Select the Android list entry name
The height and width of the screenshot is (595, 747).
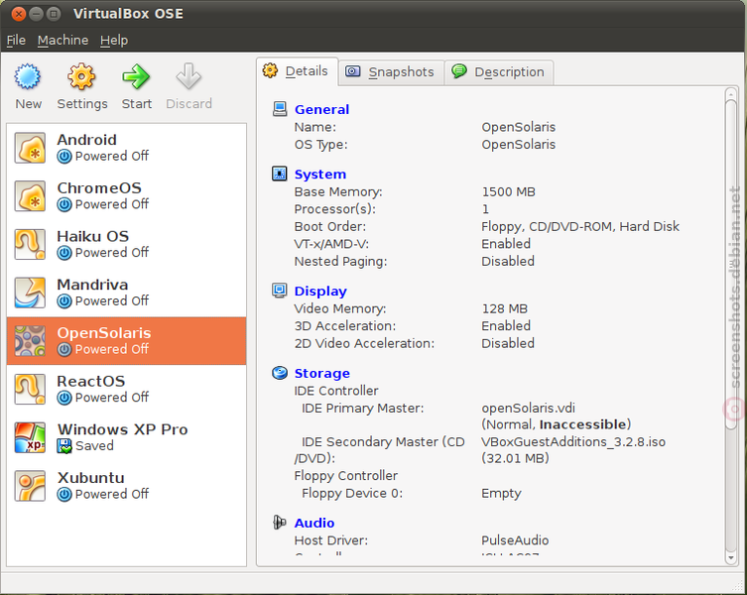click(86, 140)
